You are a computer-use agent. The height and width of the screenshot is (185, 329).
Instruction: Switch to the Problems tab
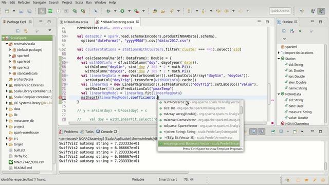pos(68,132)
